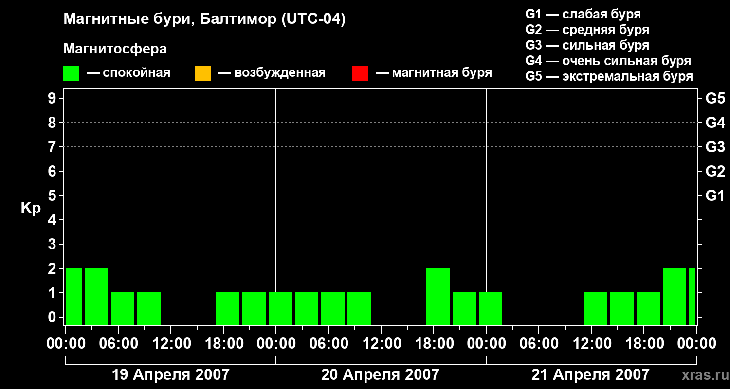Click the Kp axis tick label 0
This screenshot has width=730, height=389.
pyautogui.click(x=53, y=317)
